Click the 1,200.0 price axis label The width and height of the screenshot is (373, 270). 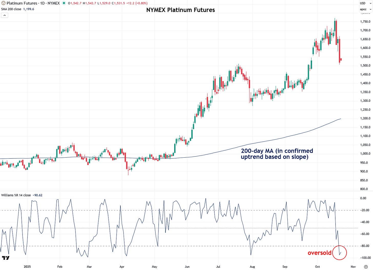[365, 119]
